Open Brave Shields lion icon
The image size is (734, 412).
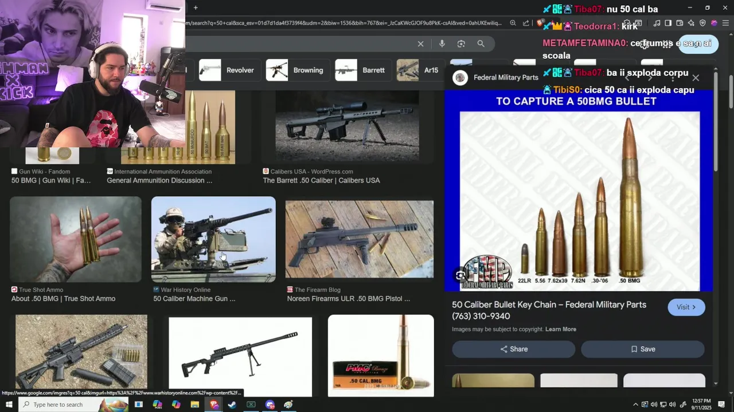540,23
